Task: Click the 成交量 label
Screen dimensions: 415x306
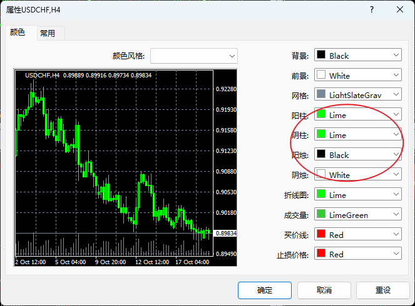Action: point(296,215)
